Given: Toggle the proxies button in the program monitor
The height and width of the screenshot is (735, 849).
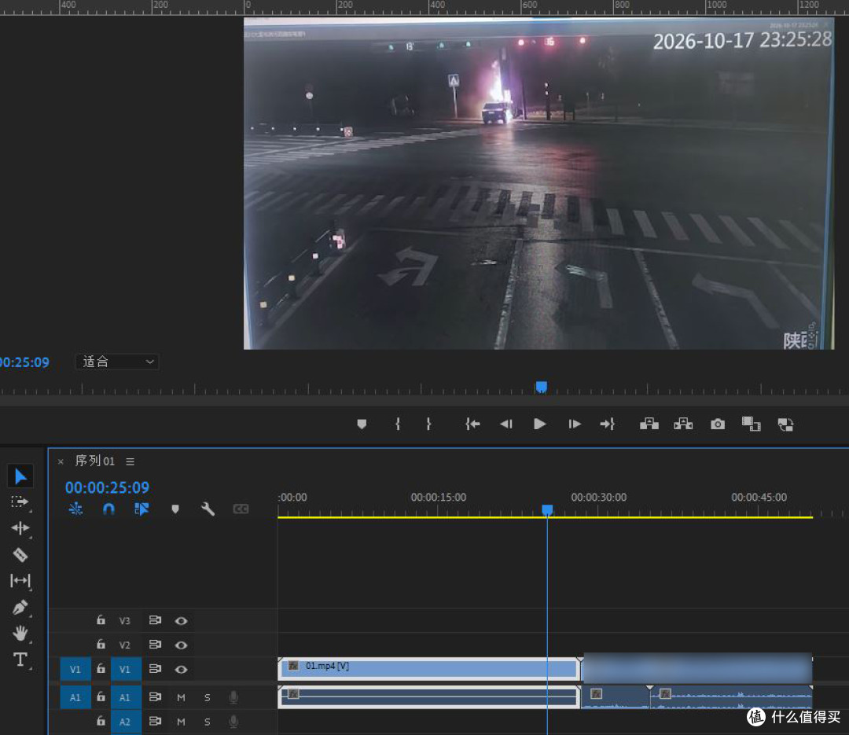Looking at the screenshot, I should coord(785,424).
